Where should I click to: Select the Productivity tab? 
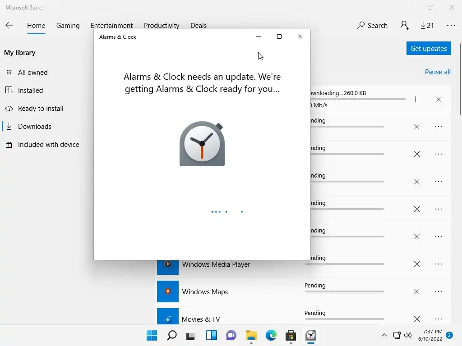162,26
